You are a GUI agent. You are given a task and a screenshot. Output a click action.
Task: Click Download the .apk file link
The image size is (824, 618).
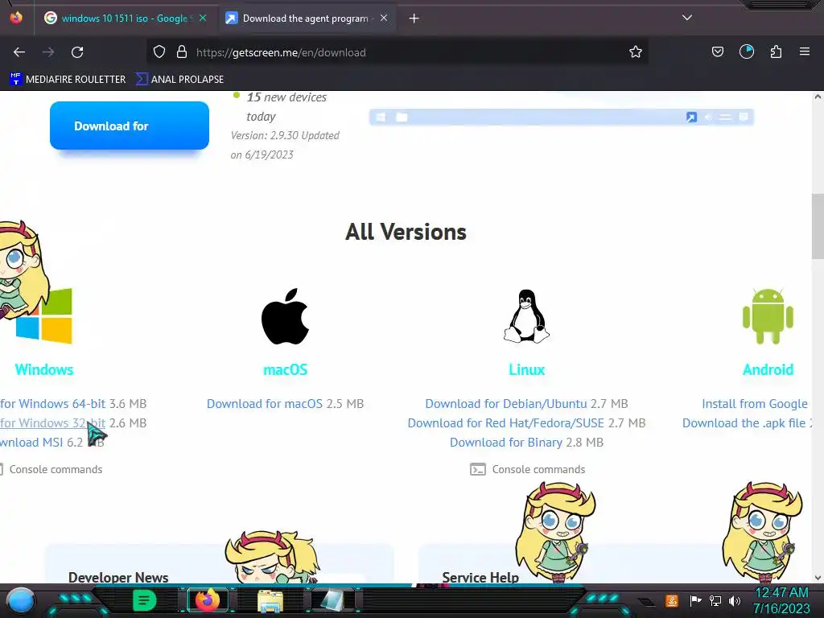coord(744,423)
